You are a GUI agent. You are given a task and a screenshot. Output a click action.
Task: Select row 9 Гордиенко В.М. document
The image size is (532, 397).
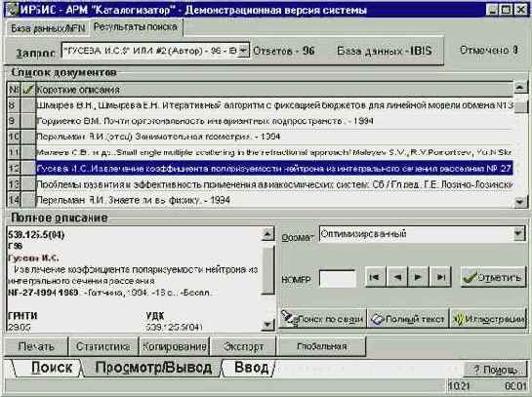pos(274,121)
